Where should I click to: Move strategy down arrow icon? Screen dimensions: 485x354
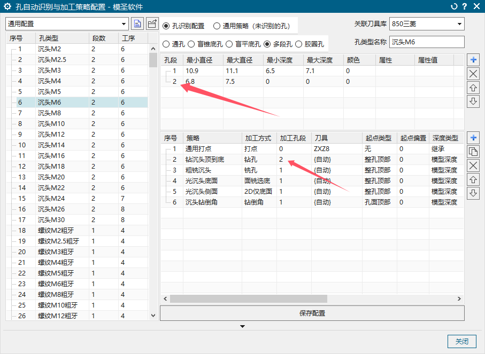tap(473, 193)
